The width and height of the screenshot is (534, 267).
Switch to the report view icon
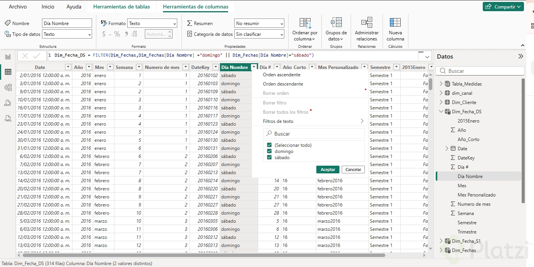pos(8,57)
